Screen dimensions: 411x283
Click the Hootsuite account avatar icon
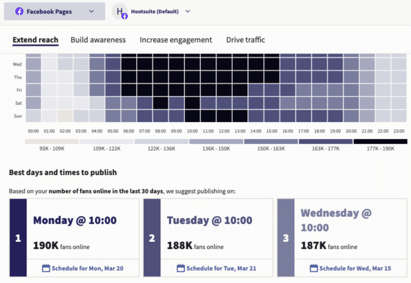pyautogui.click(x=121, y=12)
